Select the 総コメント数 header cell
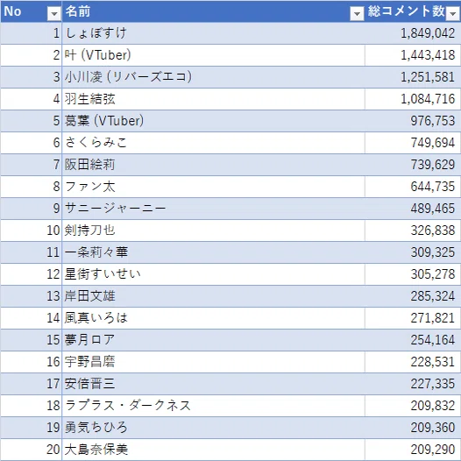Viewport: 461px width, 461px height. (x=413, y=11)
